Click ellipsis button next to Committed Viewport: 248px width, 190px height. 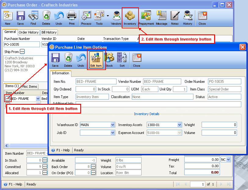[45, 166]
